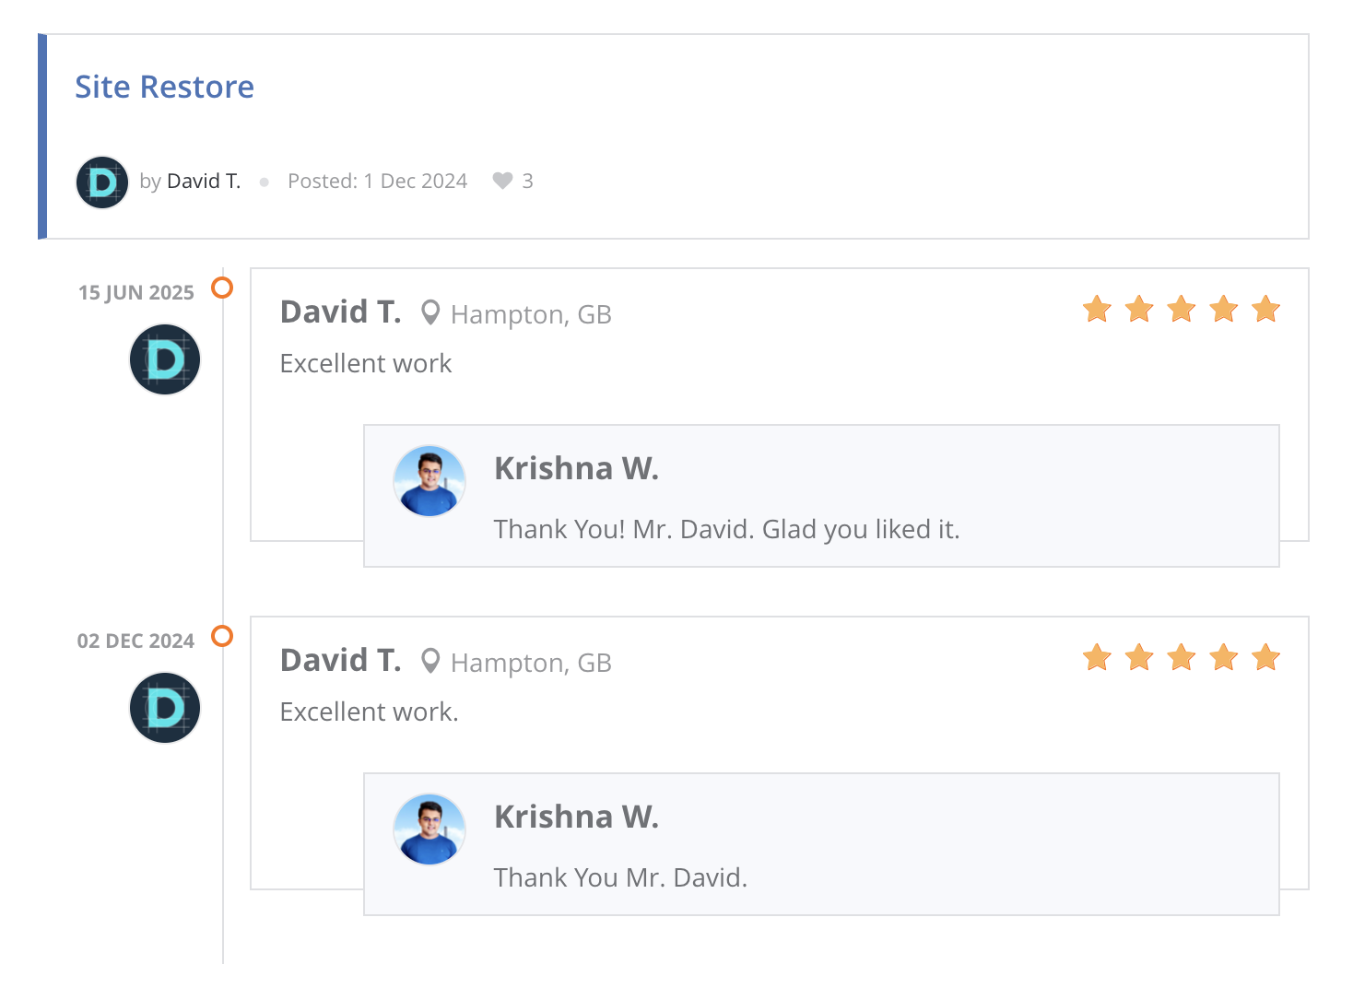This screenshot has width=1353, height=988.
Task: Click David T. avatar beside 15 Jun 2025
Action: point(165,359)
